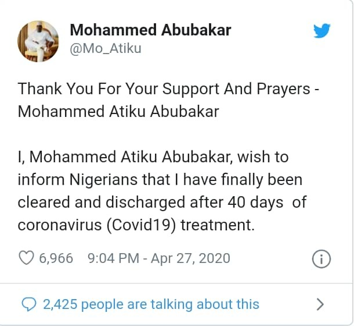Open the 9:04 PM time link
The height and width of the screenshot is (327, 354).
(x=110, y=258)
